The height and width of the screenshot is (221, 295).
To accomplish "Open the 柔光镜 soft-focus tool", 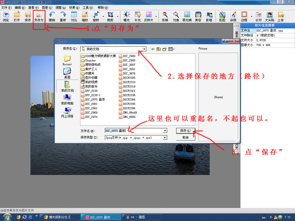I will coord(187,17).
